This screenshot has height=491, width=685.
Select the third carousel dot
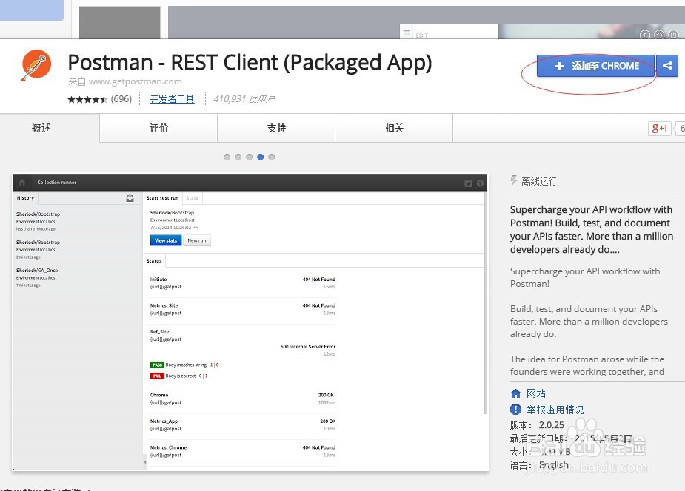(249, 157)
